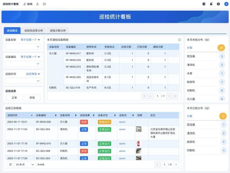This screenshot has width=230, height=173.
Task: Go to last page of missed-inspection table
Action: coord(175,96)
